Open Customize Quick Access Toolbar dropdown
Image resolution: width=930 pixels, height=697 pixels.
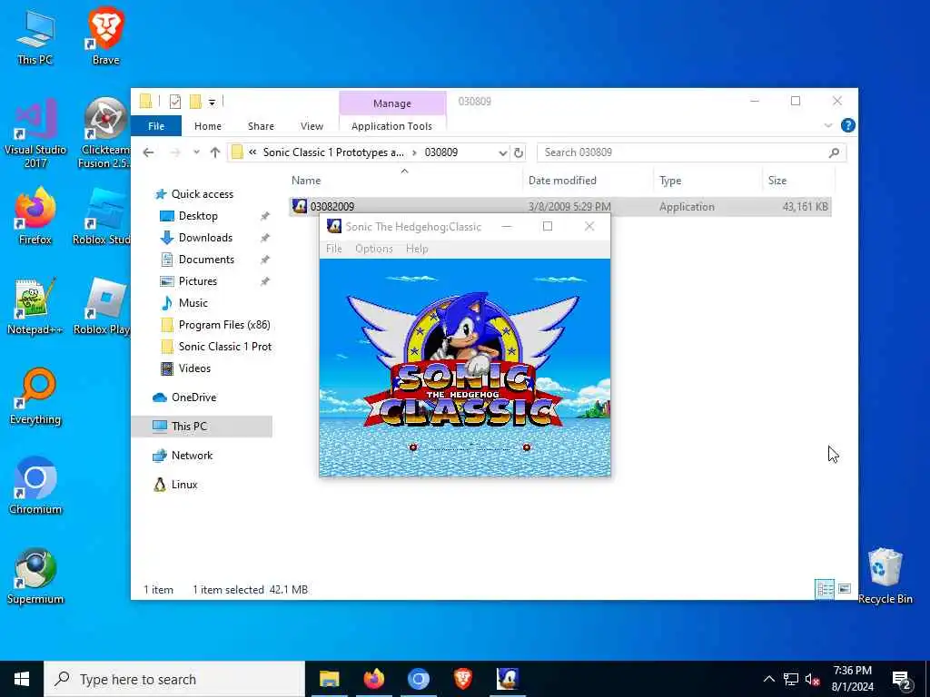(212, 103)
